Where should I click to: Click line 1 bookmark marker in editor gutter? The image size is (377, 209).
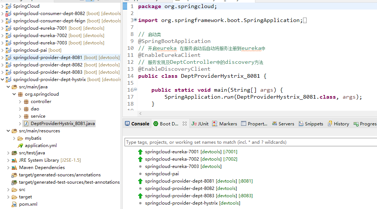(125, 6)
